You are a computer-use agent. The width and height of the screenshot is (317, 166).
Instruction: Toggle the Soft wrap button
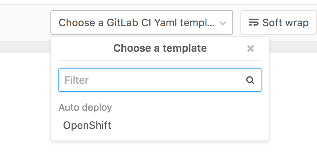coord(278,23)
